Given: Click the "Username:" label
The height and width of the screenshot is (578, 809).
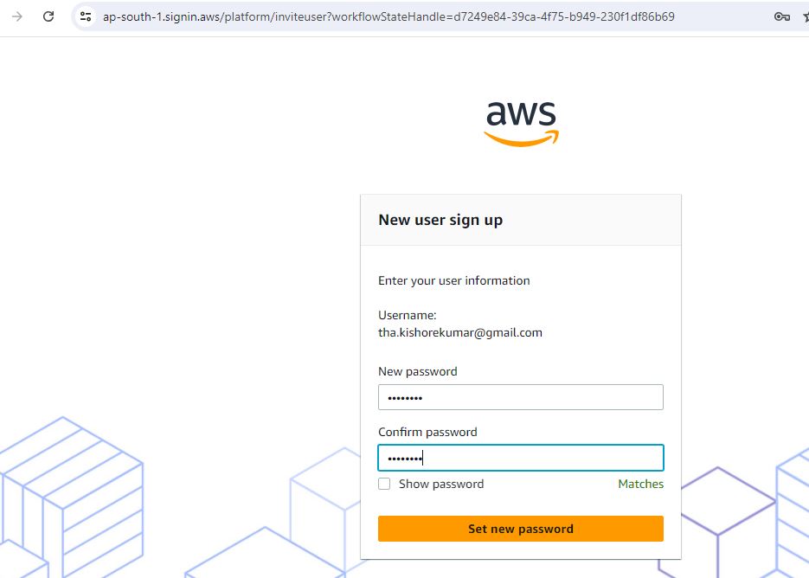Looking at the screenshot, I should click(x=407, y=316).
